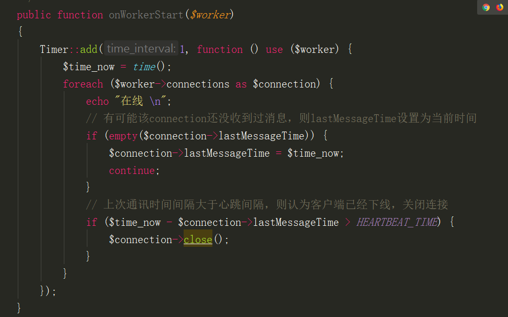Click the HEARTBEAT_TIME constant
The height and width of the screenshot is (317, 508).
(x=397, y=222)
